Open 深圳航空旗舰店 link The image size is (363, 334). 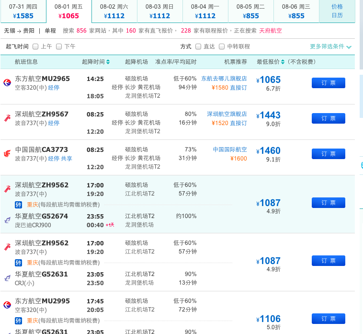pos(227,114)
